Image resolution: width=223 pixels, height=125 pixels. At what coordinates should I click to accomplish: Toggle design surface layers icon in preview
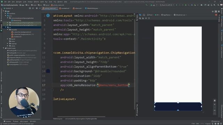140,15
